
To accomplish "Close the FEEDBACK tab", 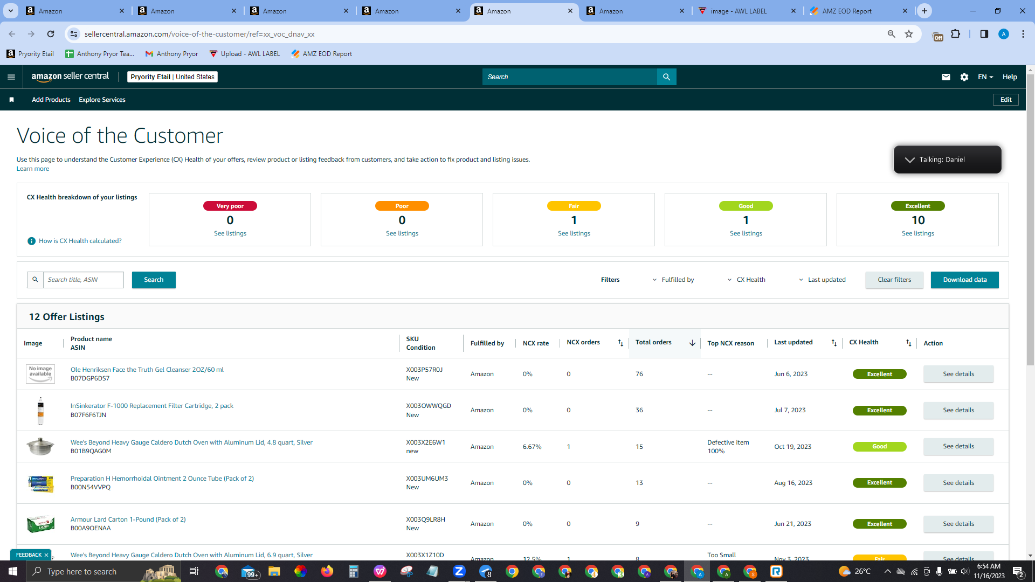I will [x=46, y=555].
